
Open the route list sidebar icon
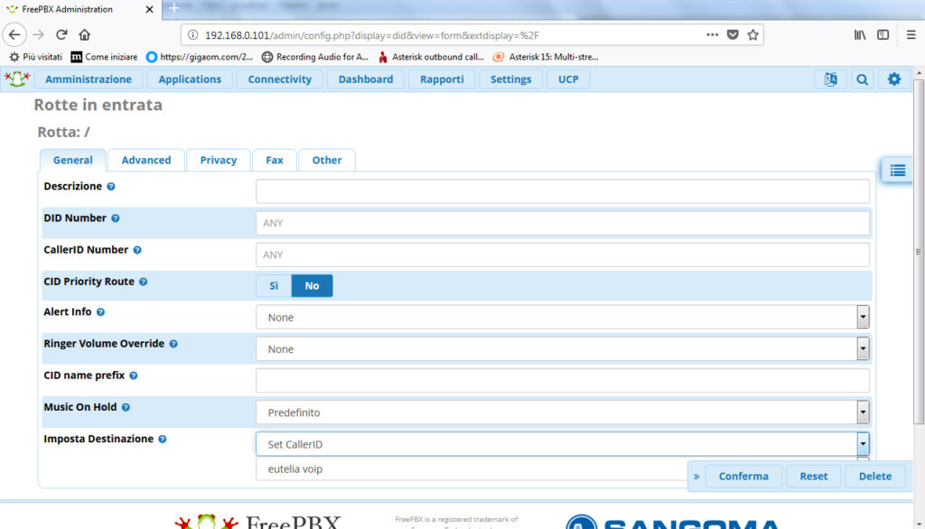tap(897, 171)
